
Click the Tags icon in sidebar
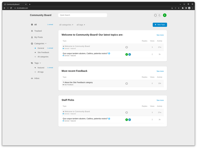pos(32,63)
